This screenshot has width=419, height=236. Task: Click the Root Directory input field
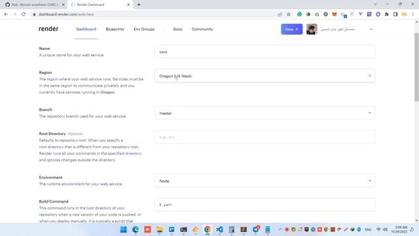(x=264, y=137)
